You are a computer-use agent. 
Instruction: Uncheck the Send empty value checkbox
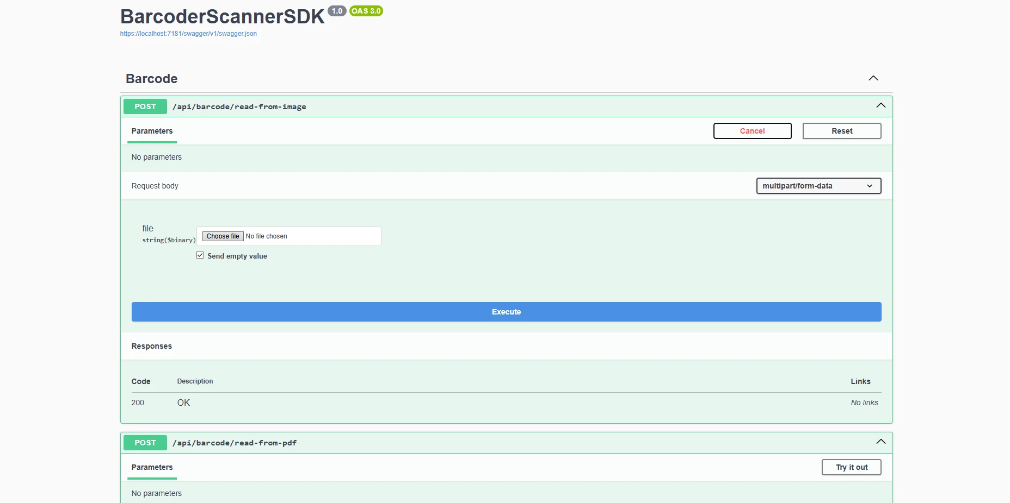(x=200, y=255)
